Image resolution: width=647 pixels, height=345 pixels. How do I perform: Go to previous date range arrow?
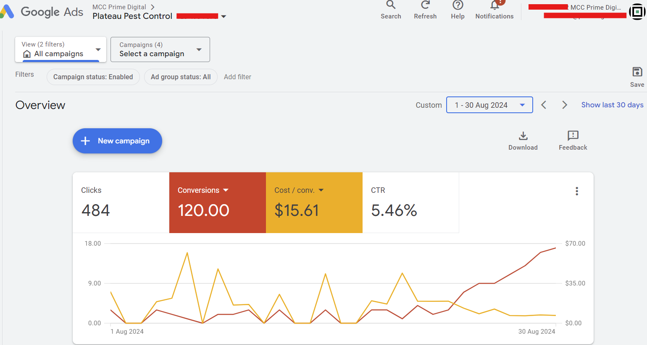pos(544,105)
